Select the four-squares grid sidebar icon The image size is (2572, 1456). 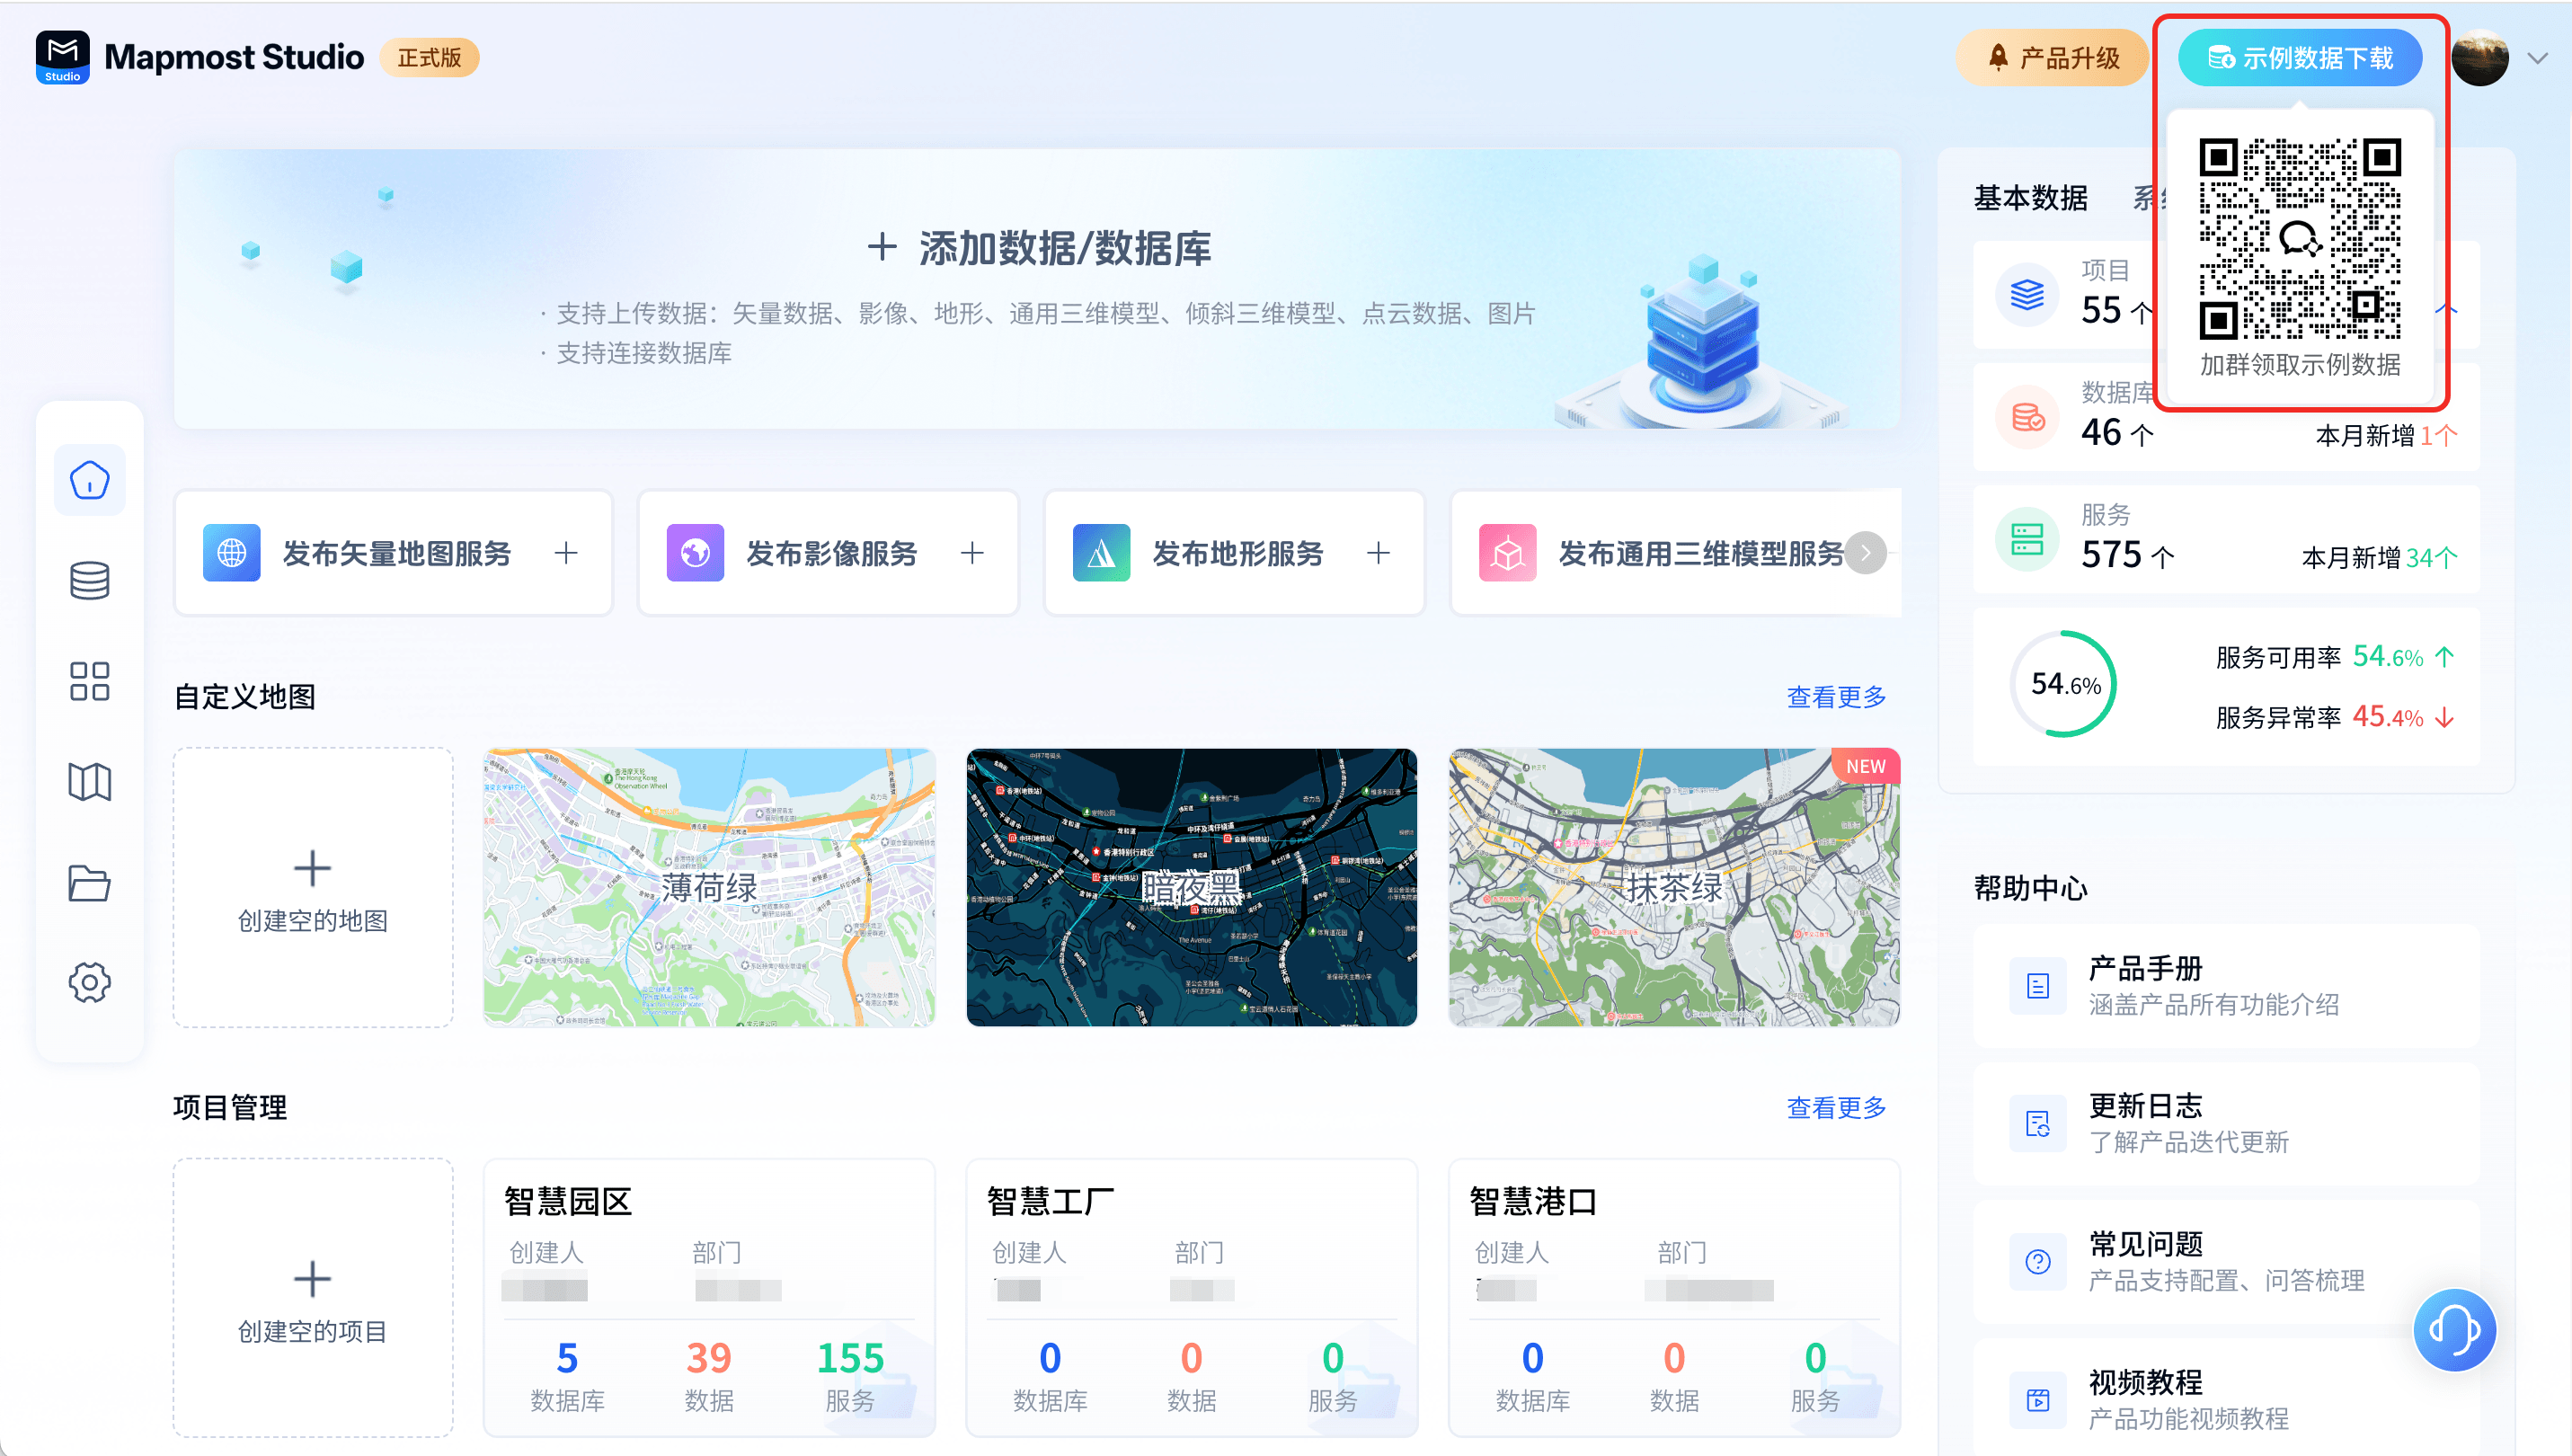point(89,681)
